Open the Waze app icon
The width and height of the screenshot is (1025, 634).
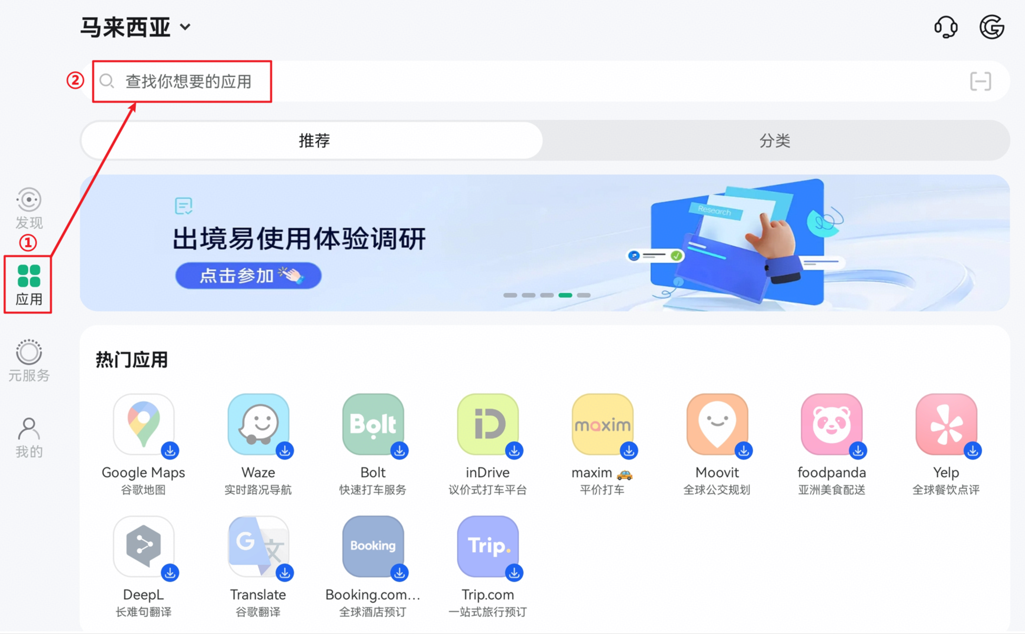pyautogui.click(x=258, y=424)
